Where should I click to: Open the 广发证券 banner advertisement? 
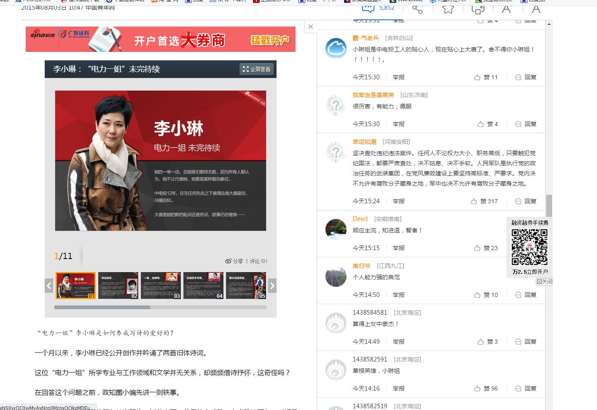tap(161, 39)
